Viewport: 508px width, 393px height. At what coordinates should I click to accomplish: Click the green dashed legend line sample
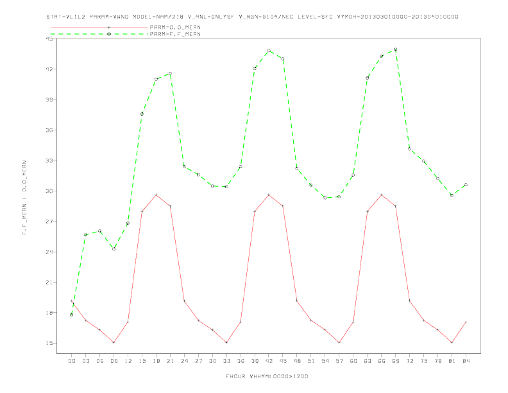(x=99, y=34)
